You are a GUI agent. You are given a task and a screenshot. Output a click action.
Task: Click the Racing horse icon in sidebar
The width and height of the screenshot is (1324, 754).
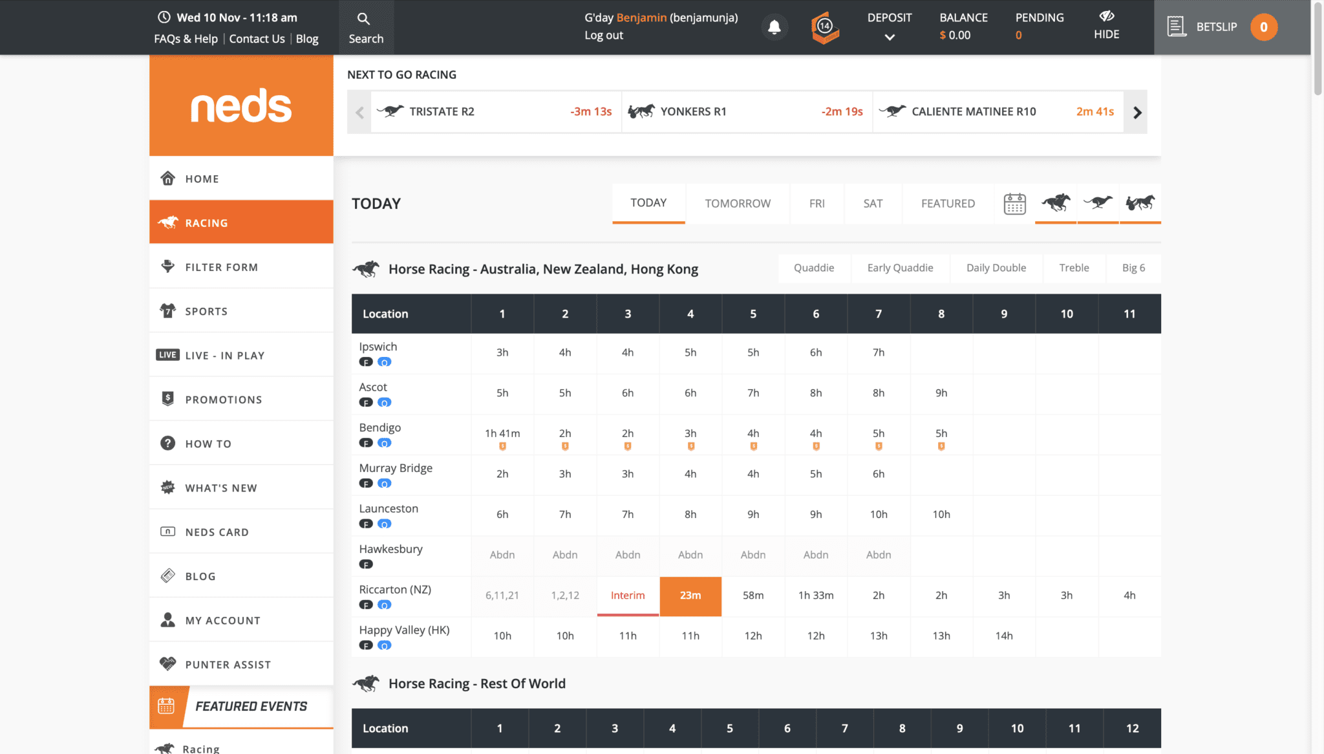(x=167, y=222)
